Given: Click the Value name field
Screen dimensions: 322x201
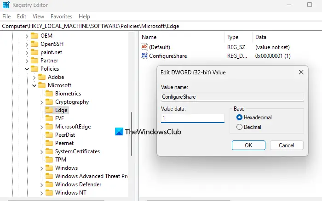Looking at the screenshot, I should [x=232, y=97].
